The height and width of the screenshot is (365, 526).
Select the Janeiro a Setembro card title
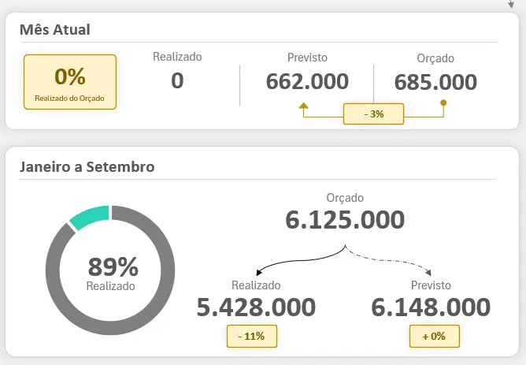tap(87, 166)
